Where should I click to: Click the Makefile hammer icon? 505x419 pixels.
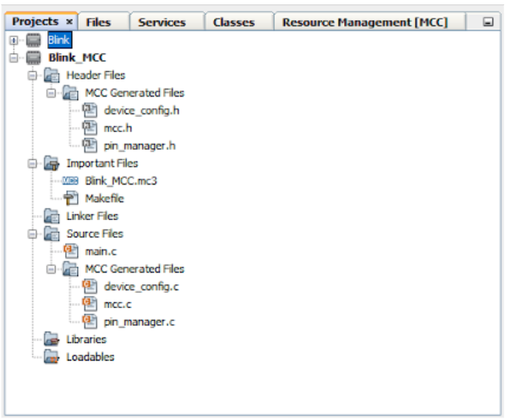[70, 198]
